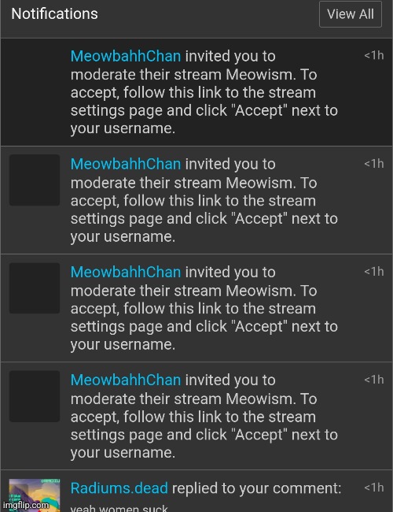Open the third Meowism moderation invite text

click(x=204, y=308)
